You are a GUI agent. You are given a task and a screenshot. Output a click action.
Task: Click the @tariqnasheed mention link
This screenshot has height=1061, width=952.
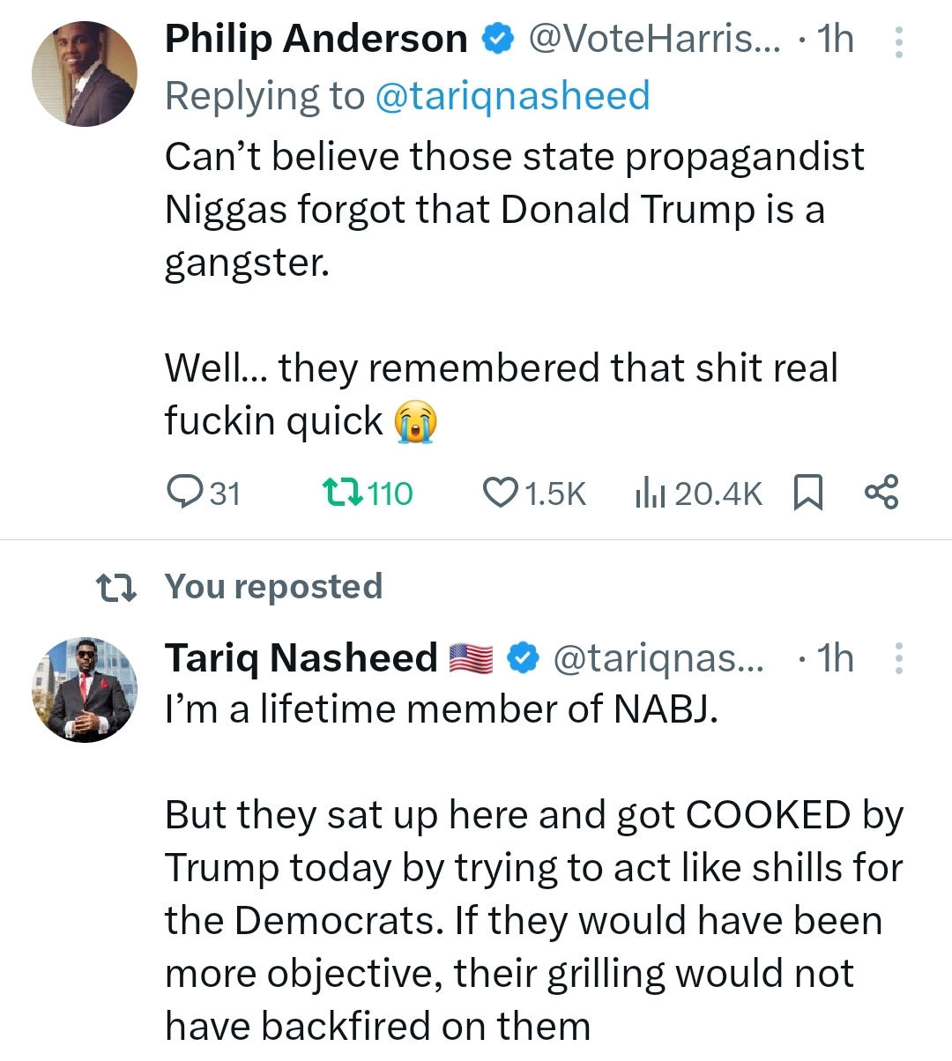pos(512,95)
